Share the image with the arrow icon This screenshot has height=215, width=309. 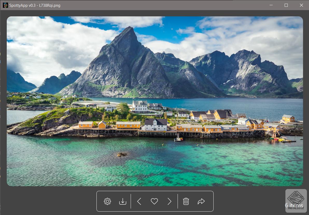(201, 201)
